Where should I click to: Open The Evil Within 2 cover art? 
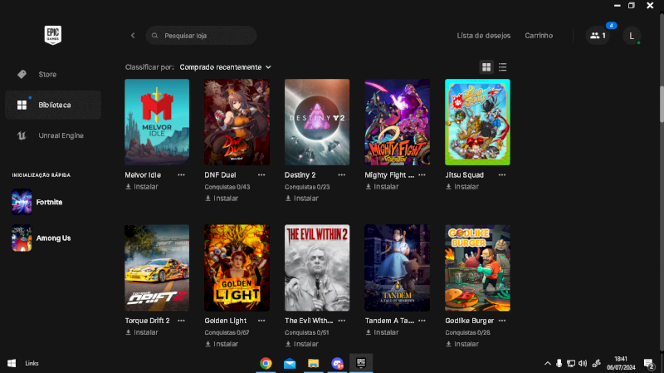(x=317, y=267)
